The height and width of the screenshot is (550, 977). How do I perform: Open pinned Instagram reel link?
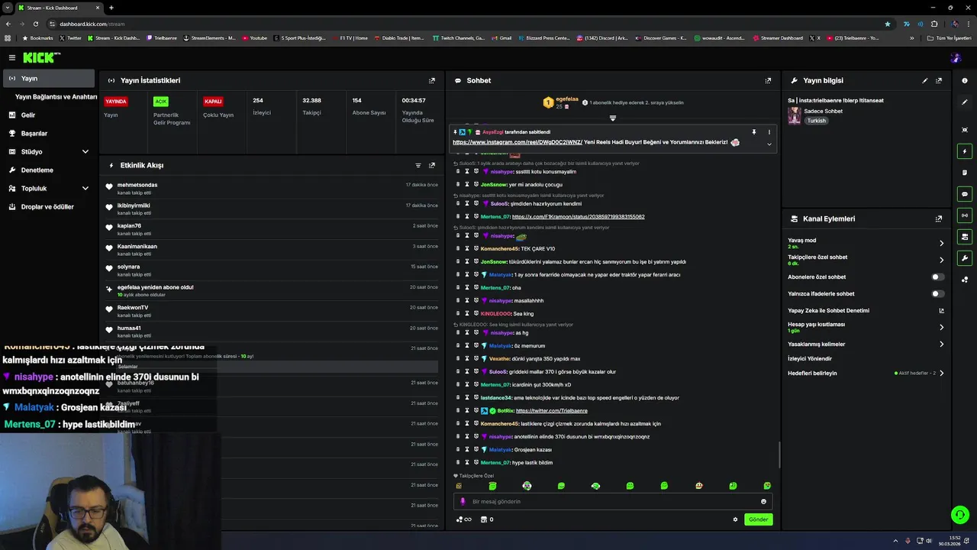(518, 142)
